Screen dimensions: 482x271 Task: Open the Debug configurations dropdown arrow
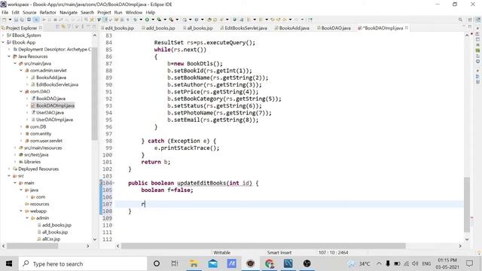tap(141, 20)
